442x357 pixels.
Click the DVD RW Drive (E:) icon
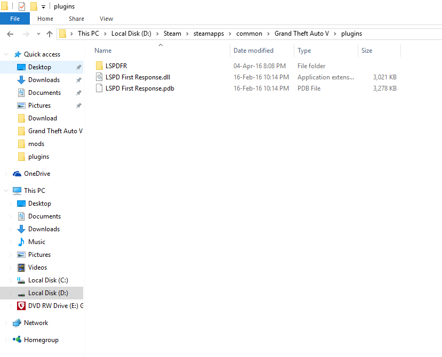pyautogui.click(x=21, y=306)
